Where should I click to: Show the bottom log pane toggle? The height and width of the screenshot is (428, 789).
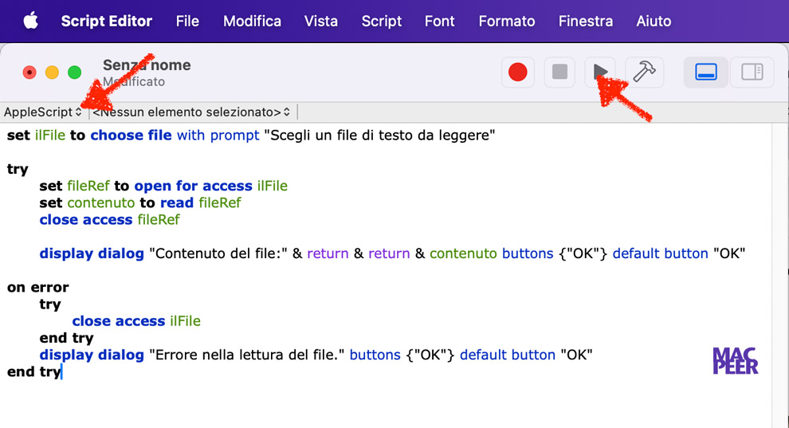pos(706,73)
